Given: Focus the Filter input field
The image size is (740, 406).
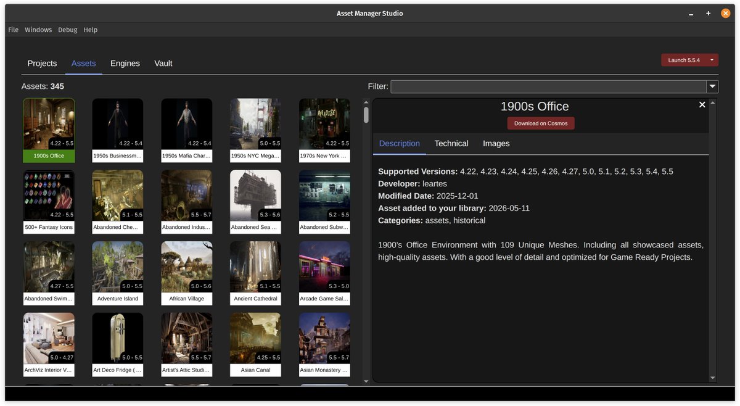Looking at the screenshot, I should 549,87.
